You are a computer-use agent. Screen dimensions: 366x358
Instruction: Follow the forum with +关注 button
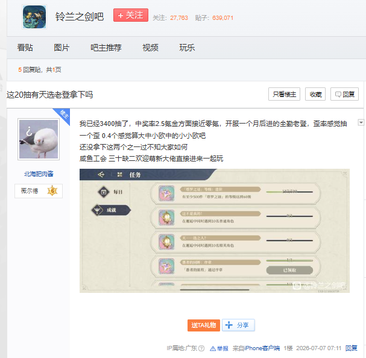[x=131, y=15]
